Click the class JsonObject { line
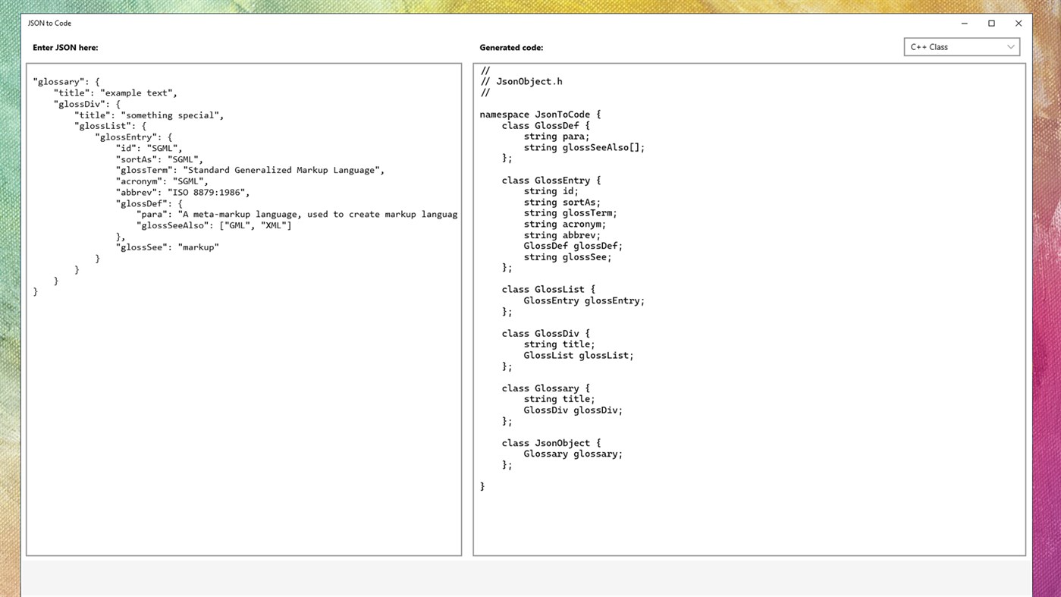 tap(551, 443)
